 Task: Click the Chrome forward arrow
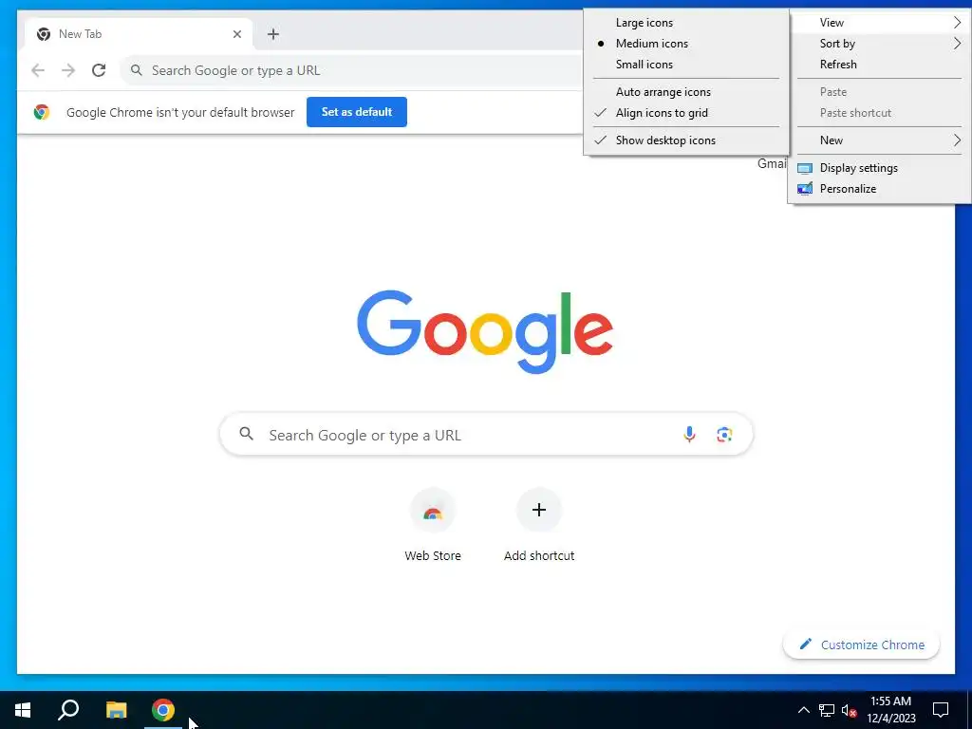pyautogui.click(x=68, y=70)
